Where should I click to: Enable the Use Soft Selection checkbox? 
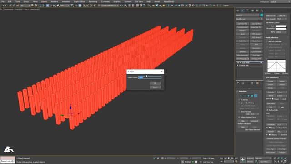267,41
